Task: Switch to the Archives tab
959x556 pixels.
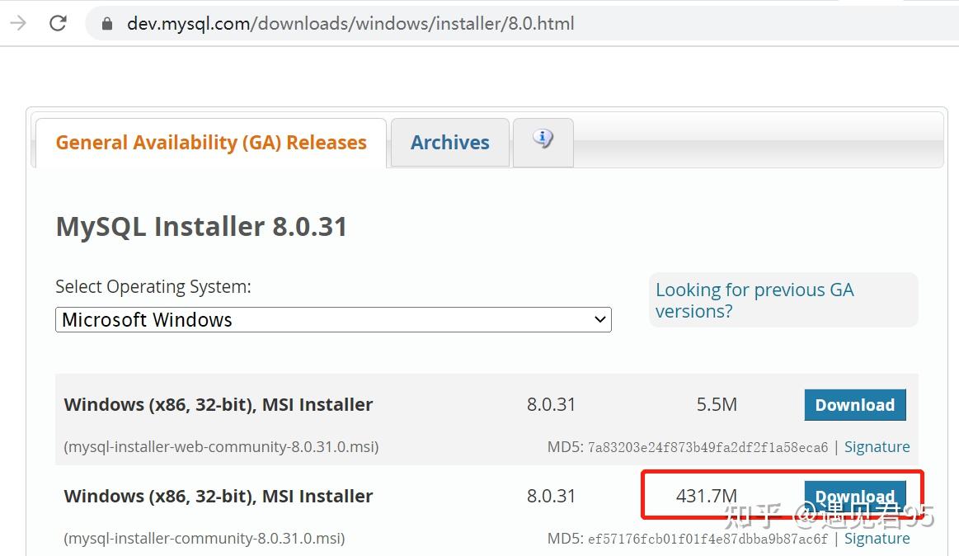Action: tap(449, 142)
